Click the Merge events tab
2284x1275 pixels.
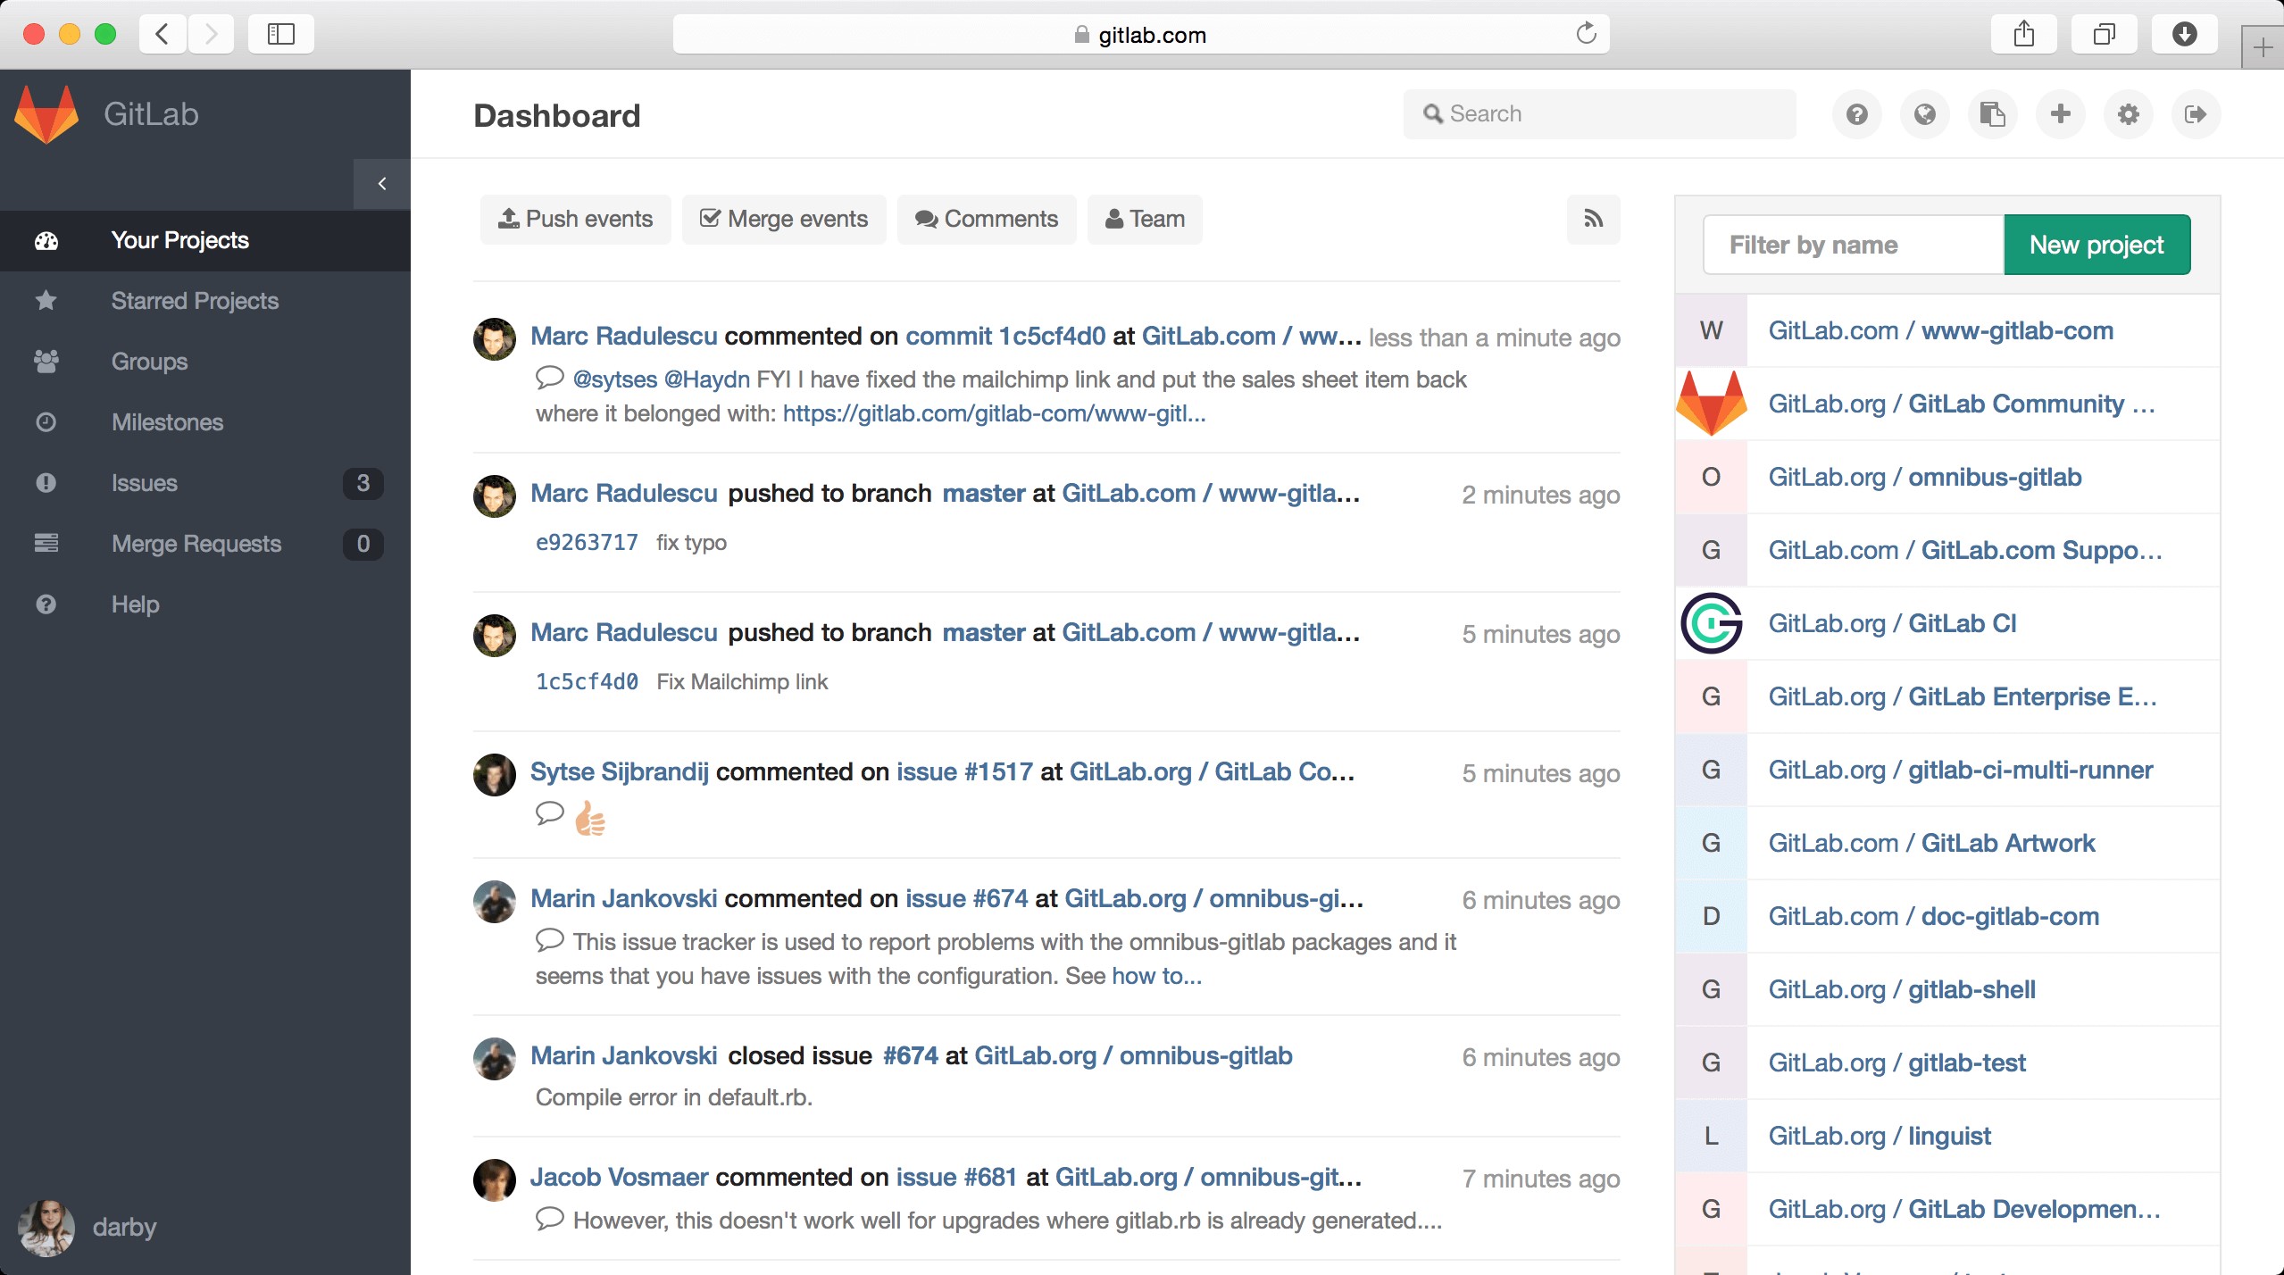tap(781, 218)
